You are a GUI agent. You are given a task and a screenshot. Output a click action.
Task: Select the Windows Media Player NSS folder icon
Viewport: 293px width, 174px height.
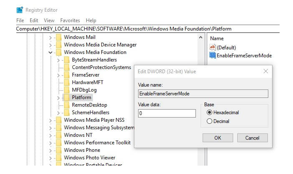click(x=59, y=120)
